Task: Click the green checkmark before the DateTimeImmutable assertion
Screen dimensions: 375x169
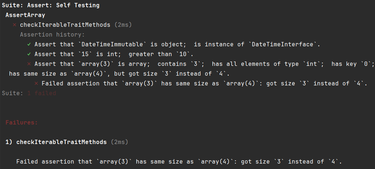Action: pyautogui.click(x=29, y=45)
